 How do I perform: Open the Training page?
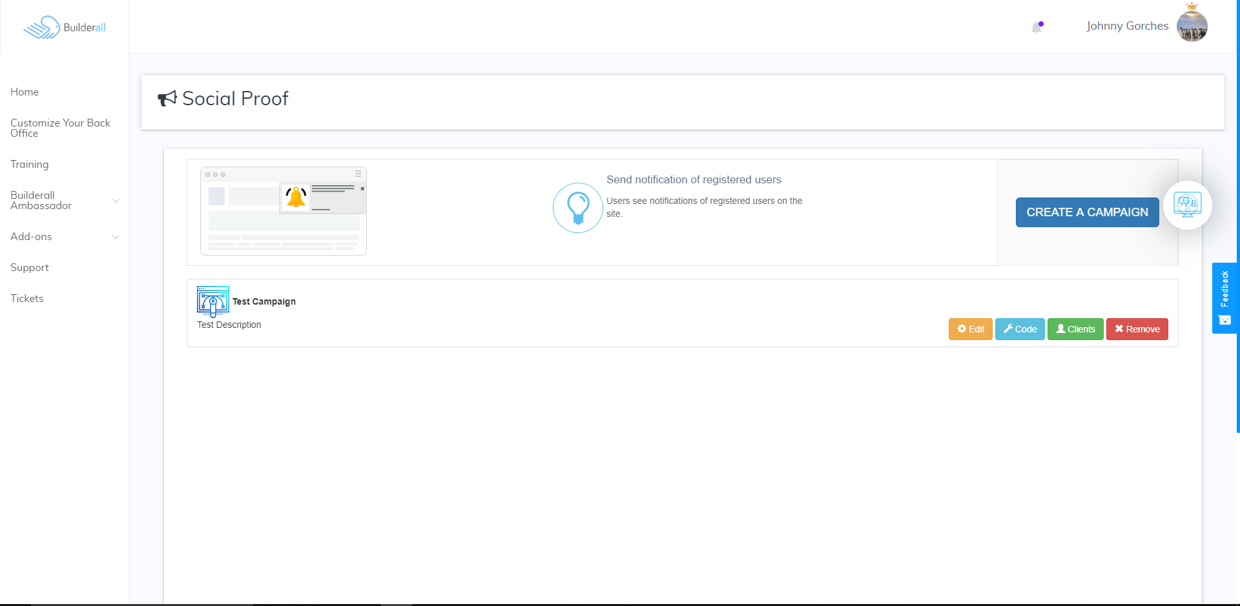click(x=30, y=165)
